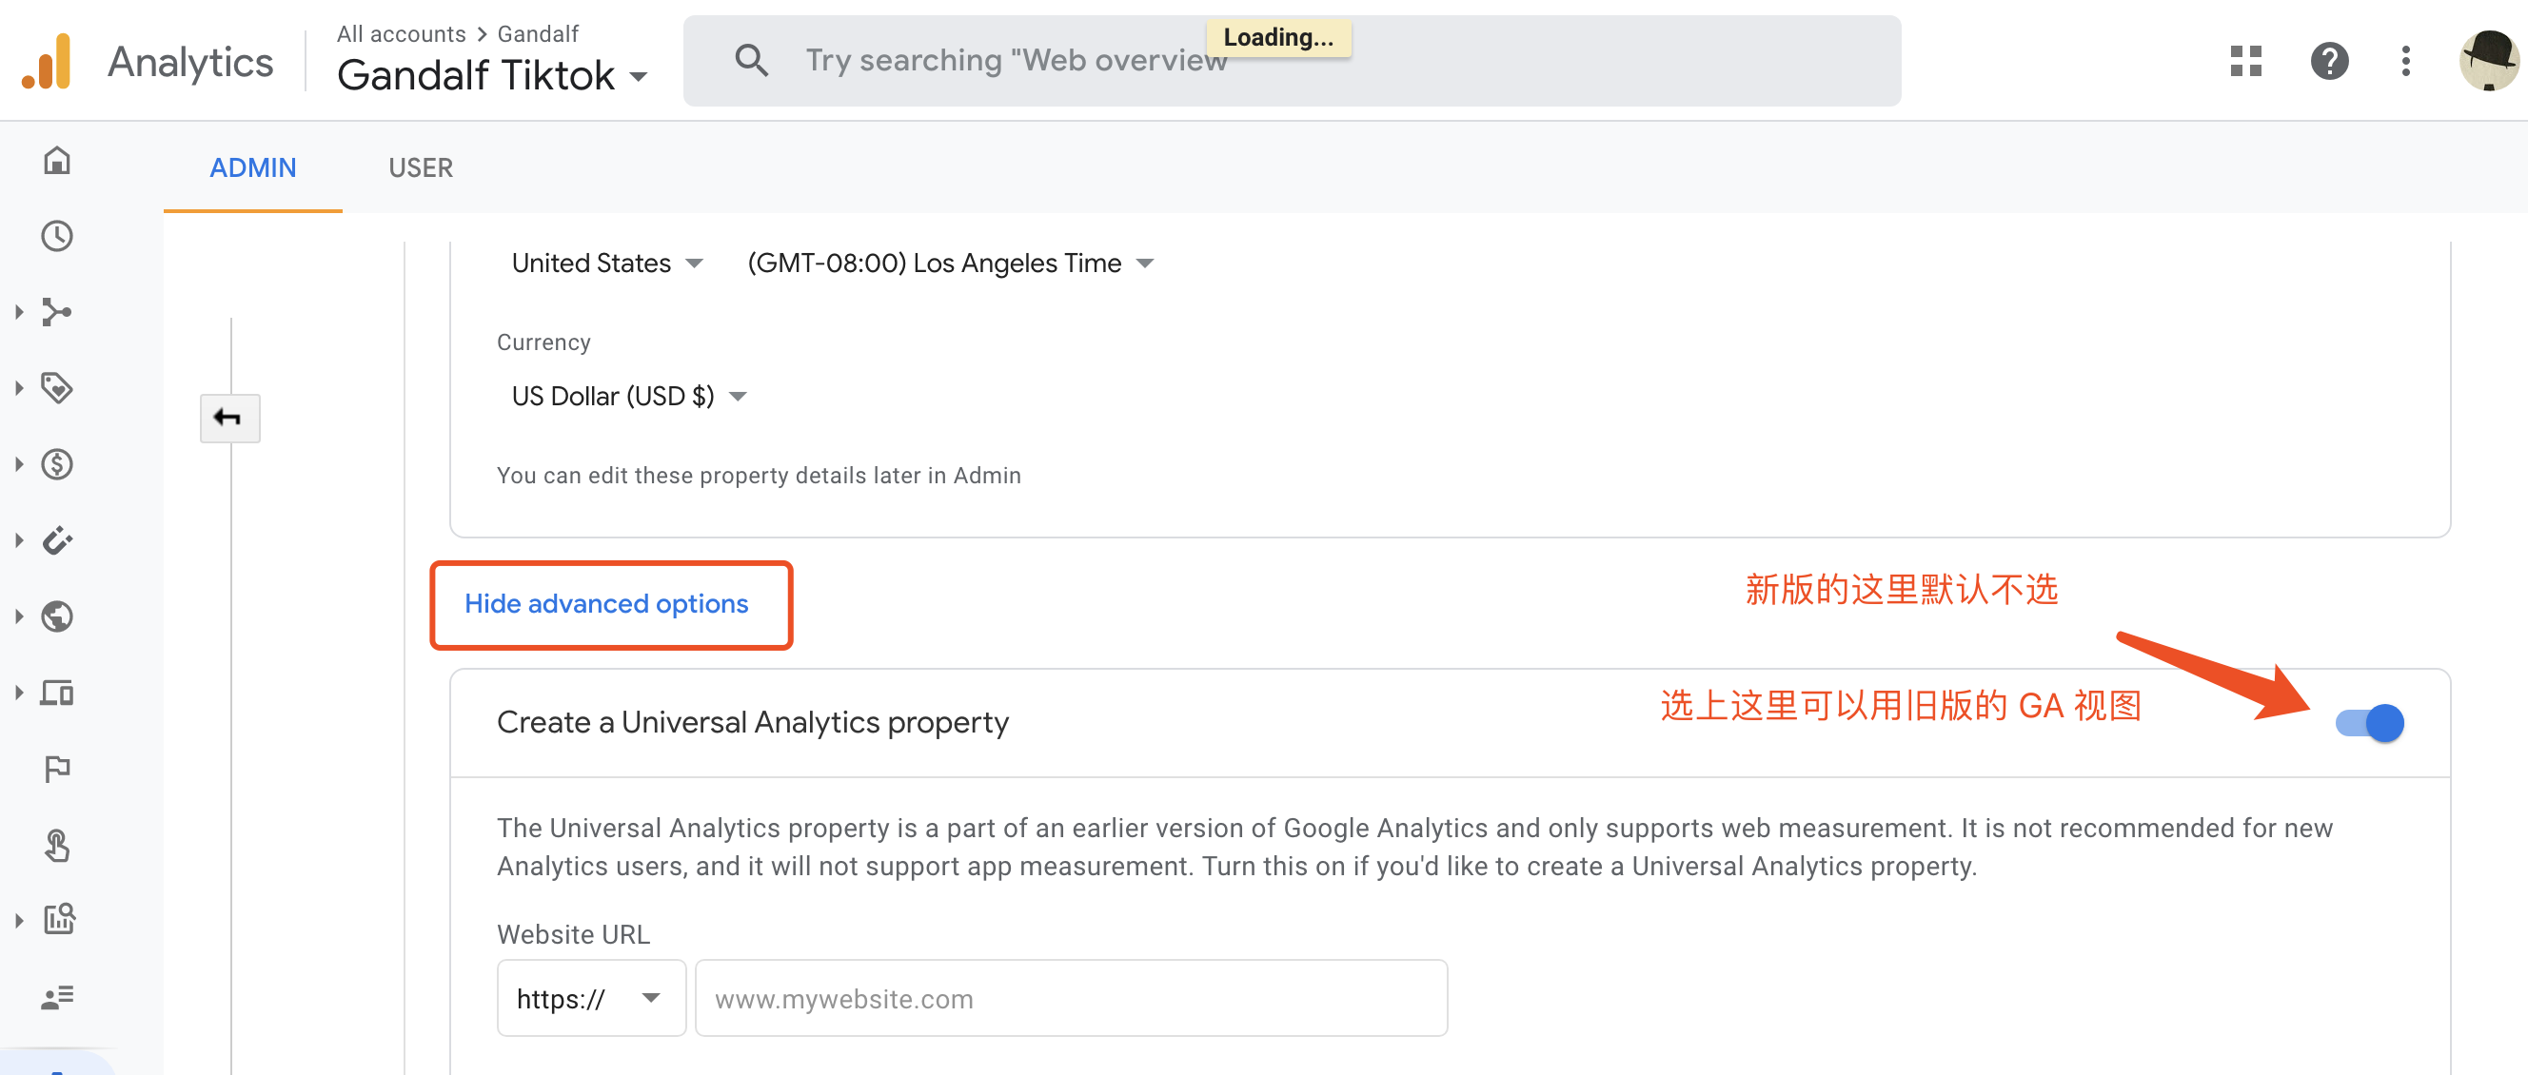The width and height of the screenshot is (2528, 1075).
Task: Open the Retention magnet icon
Action: pos(57,540)
